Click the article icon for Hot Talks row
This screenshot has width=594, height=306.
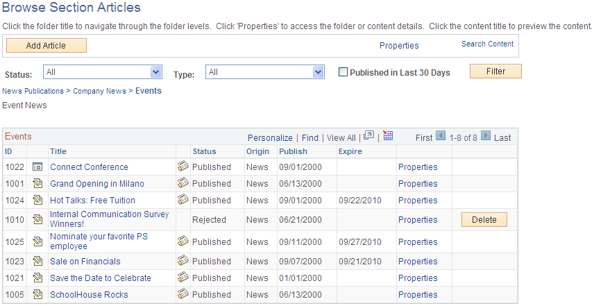pyautogui.click(x=37, y=201)
